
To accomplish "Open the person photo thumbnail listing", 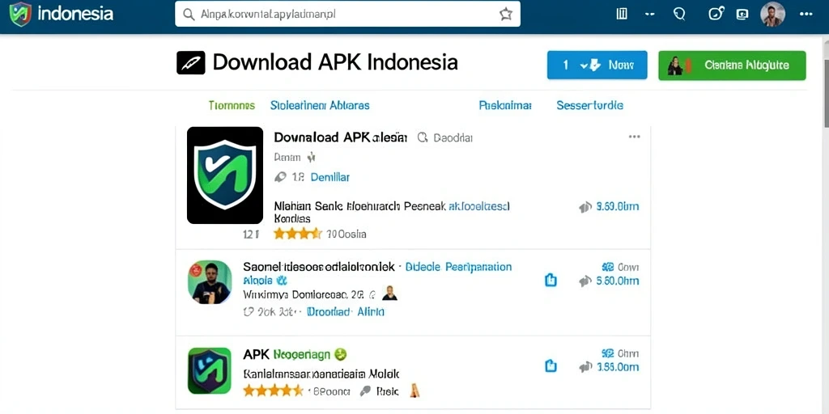I will pyautogui.click(x=210, y=282).
